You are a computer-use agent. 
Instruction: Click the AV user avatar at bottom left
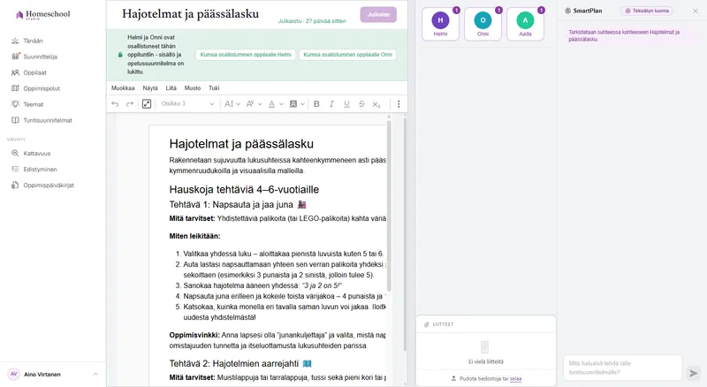coord(14,375)
